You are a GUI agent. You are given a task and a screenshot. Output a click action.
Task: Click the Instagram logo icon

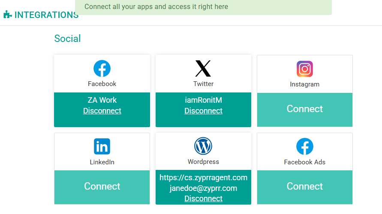coord(304,69)
